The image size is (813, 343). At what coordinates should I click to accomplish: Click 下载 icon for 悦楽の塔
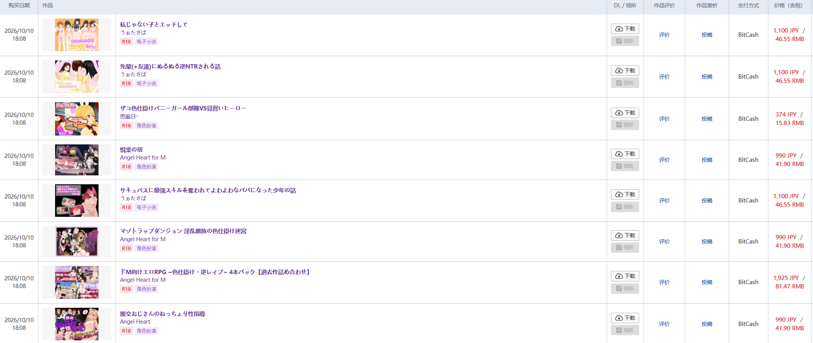pos(619,154)
